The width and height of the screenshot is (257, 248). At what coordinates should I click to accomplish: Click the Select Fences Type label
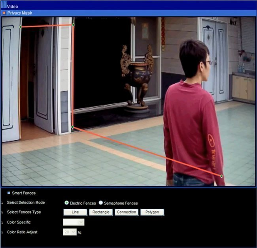tap(24, 212)
